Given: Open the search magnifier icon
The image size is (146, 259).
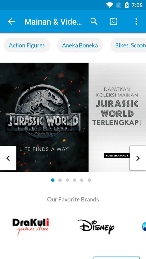Looking at the screenshot, I should tap(94, 21).
